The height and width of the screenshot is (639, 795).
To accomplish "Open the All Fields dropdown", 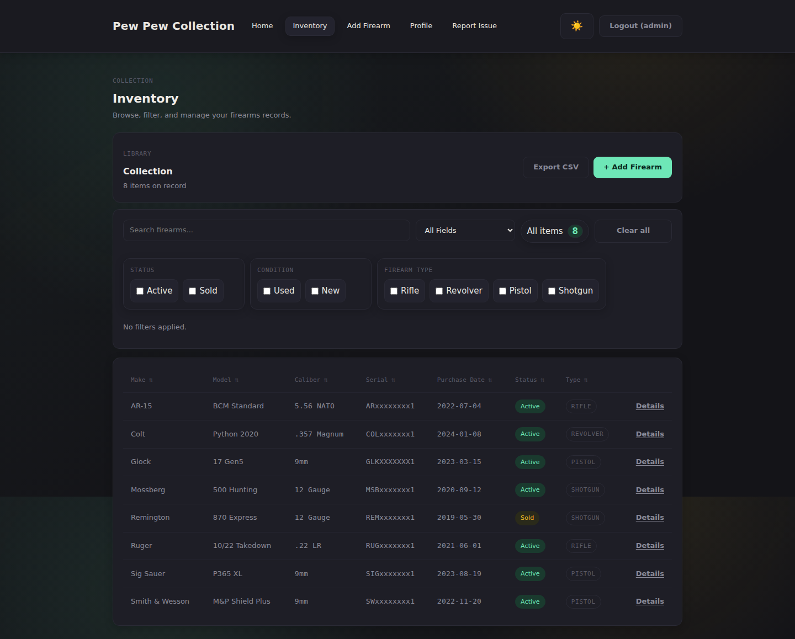I will (465, 230).
